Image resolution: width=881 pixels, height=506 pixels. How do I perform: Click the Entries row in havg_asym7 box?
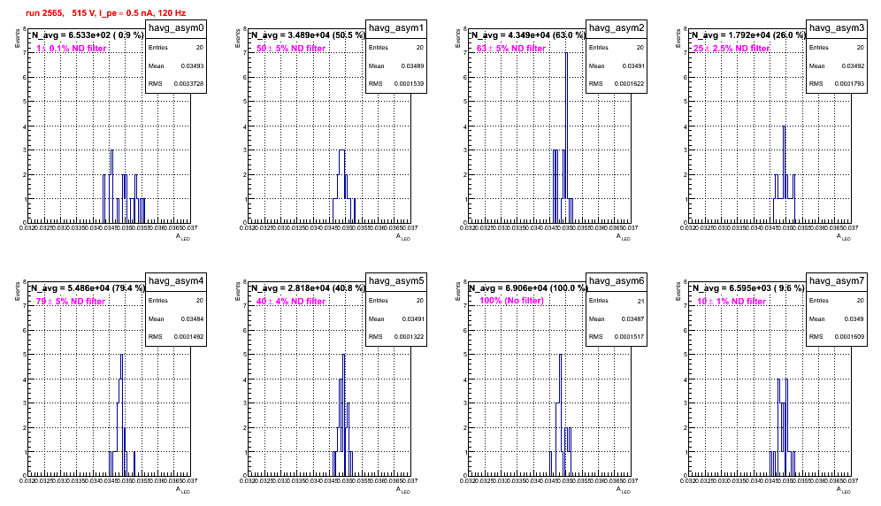(837, 301)
